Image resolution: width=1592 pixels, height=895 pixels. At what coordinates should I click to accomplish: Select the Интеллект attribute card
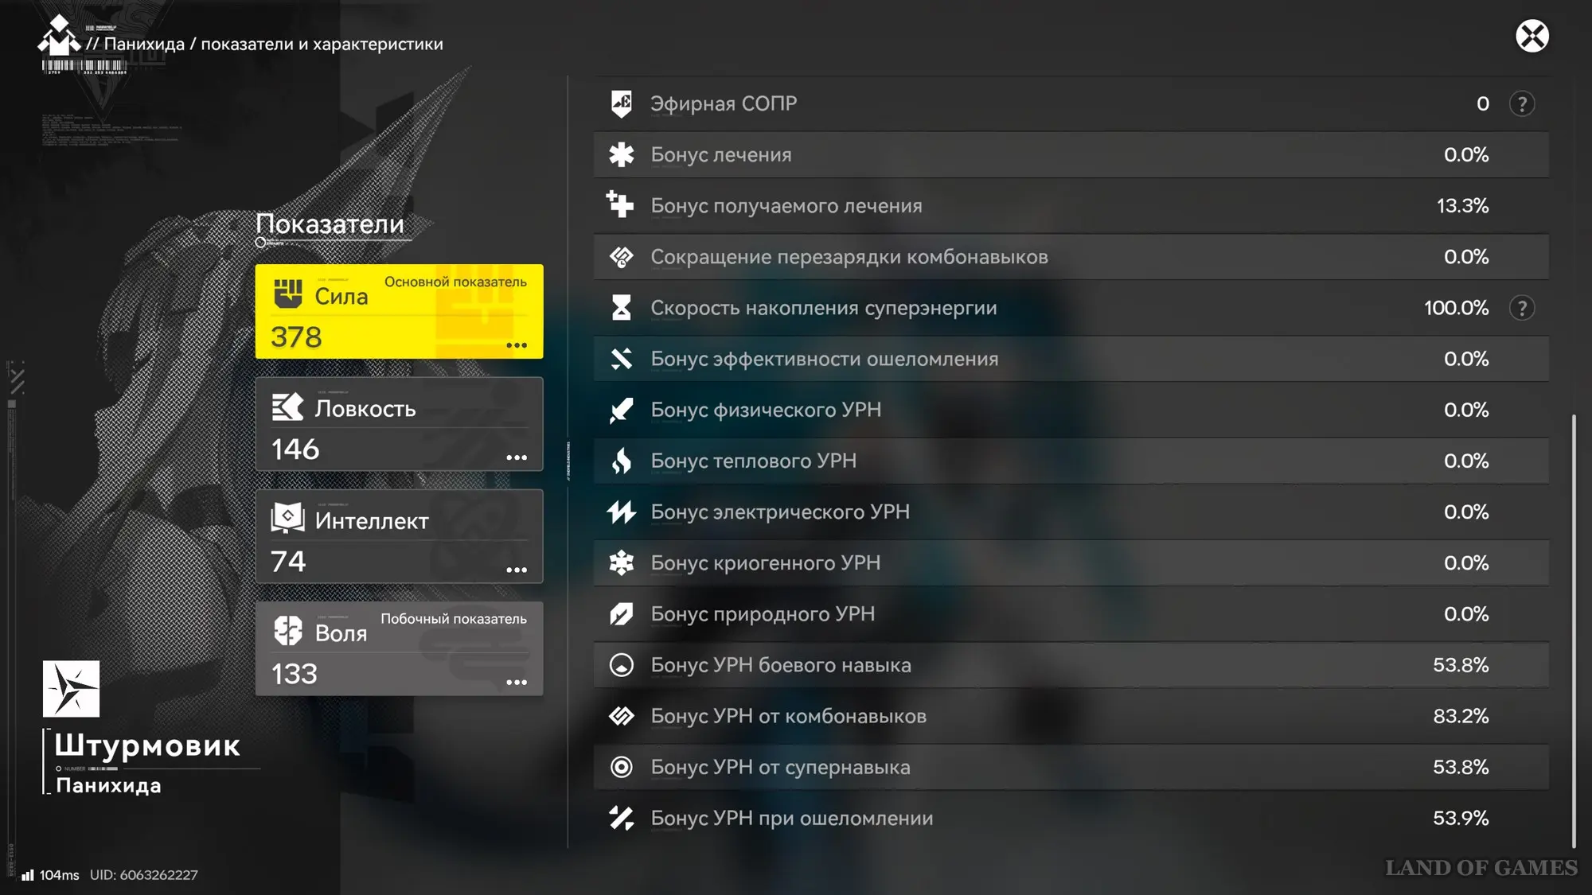click(399, 536)
